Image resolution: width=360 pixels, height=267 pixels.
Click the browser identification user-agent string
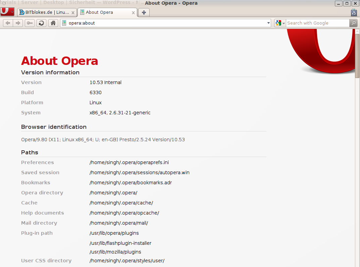tap(103, 140)
